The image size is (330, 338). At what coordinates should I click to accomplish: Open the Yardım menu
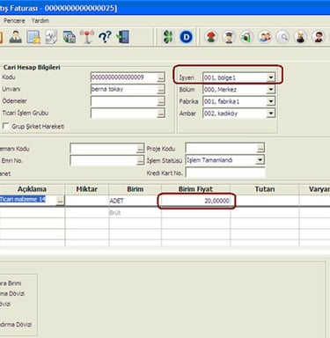pyautogui.click(x=40, y=21)
